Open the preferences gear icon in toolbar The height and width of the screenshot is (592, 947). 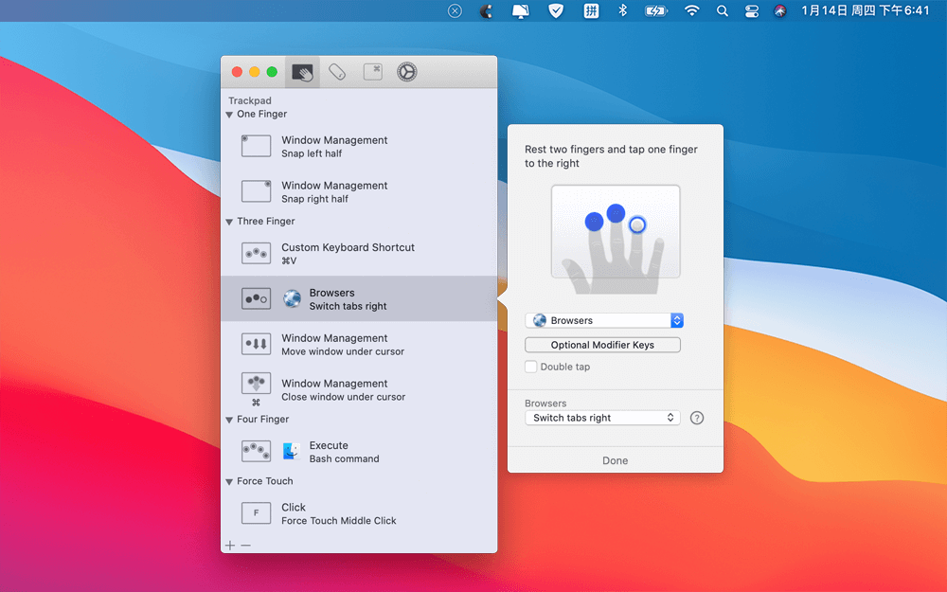(x=406, y=71)
